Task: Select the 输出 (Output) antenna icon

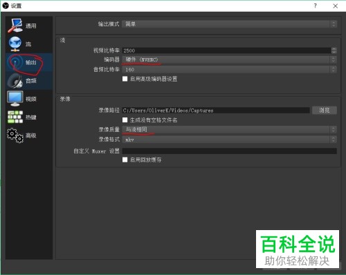Action: point(15,62)
